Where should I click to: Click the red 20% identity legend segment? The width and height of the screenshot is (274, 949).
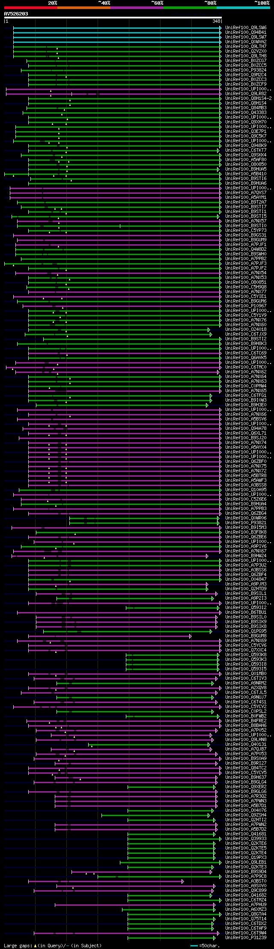pos(30,8)
